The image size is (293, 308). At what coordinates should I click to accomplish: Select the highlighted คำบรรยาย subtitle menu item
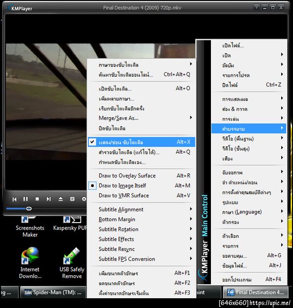pyautogui.click(x=249, y=129)
